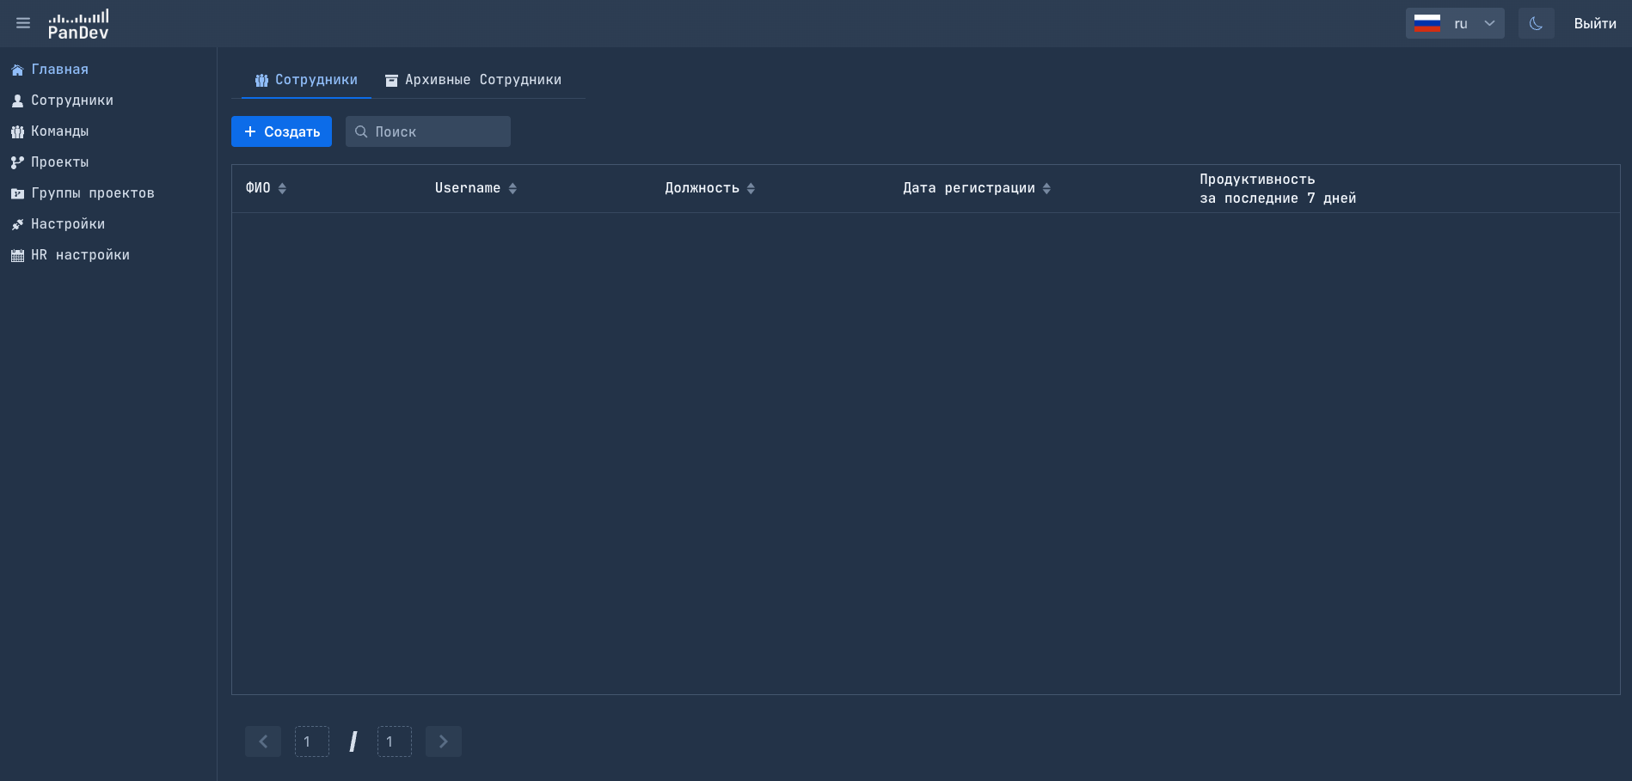Click Выйти to log out
The width and height of the screenshot is (1632, 781).
tap(1594, 23)
